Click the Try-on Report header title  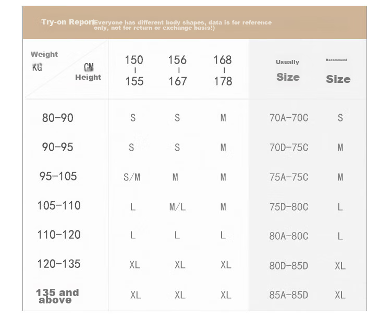point(68,22)
